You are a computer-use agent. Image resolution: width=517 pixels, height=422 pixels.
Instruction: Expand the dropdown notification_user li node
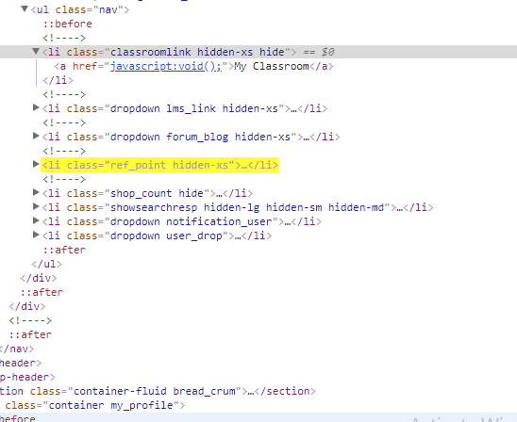click(x=36, y=220)
